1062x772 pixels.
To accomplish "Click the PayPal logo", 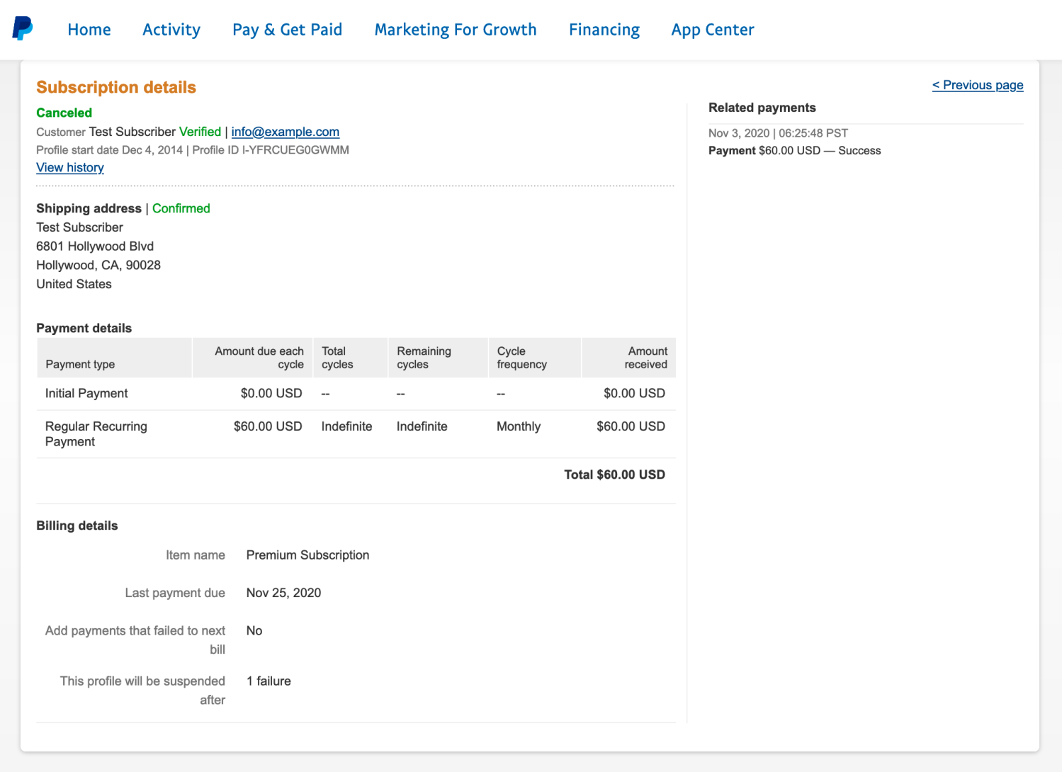I will coord(23,29).
